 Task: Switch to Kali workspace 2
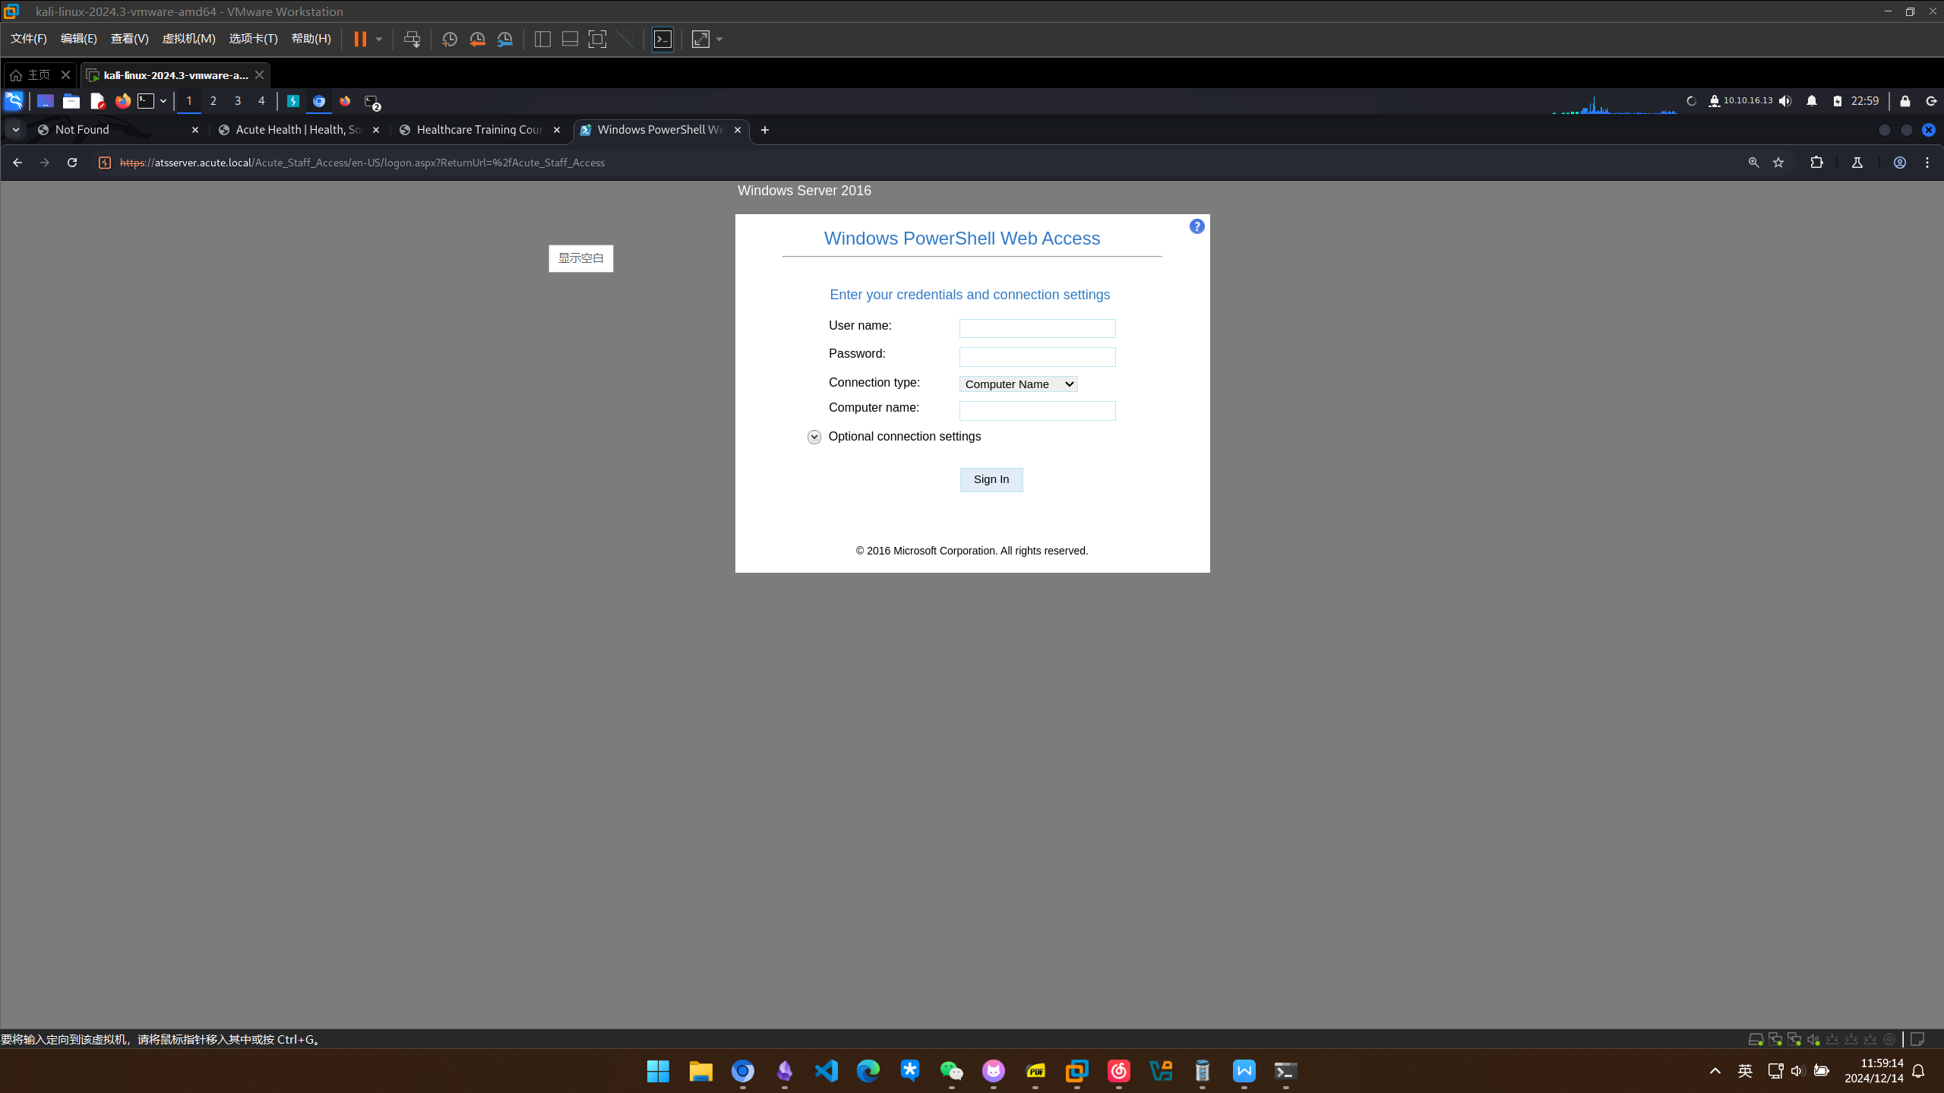213,101
